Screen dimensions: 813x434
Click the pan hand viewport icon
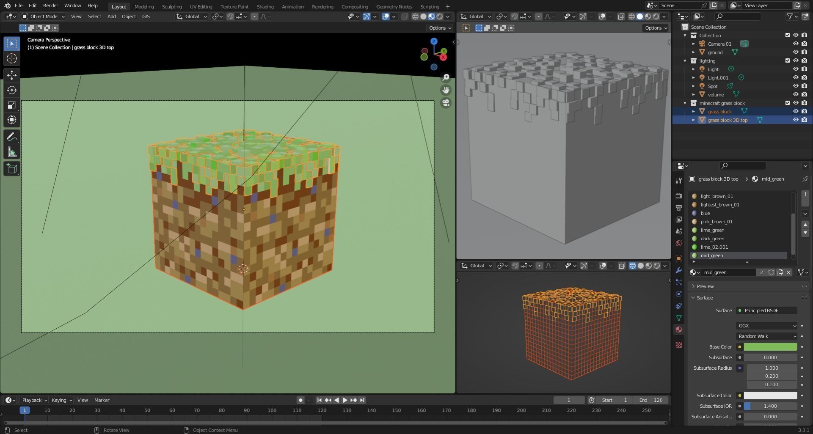[446, 90]
